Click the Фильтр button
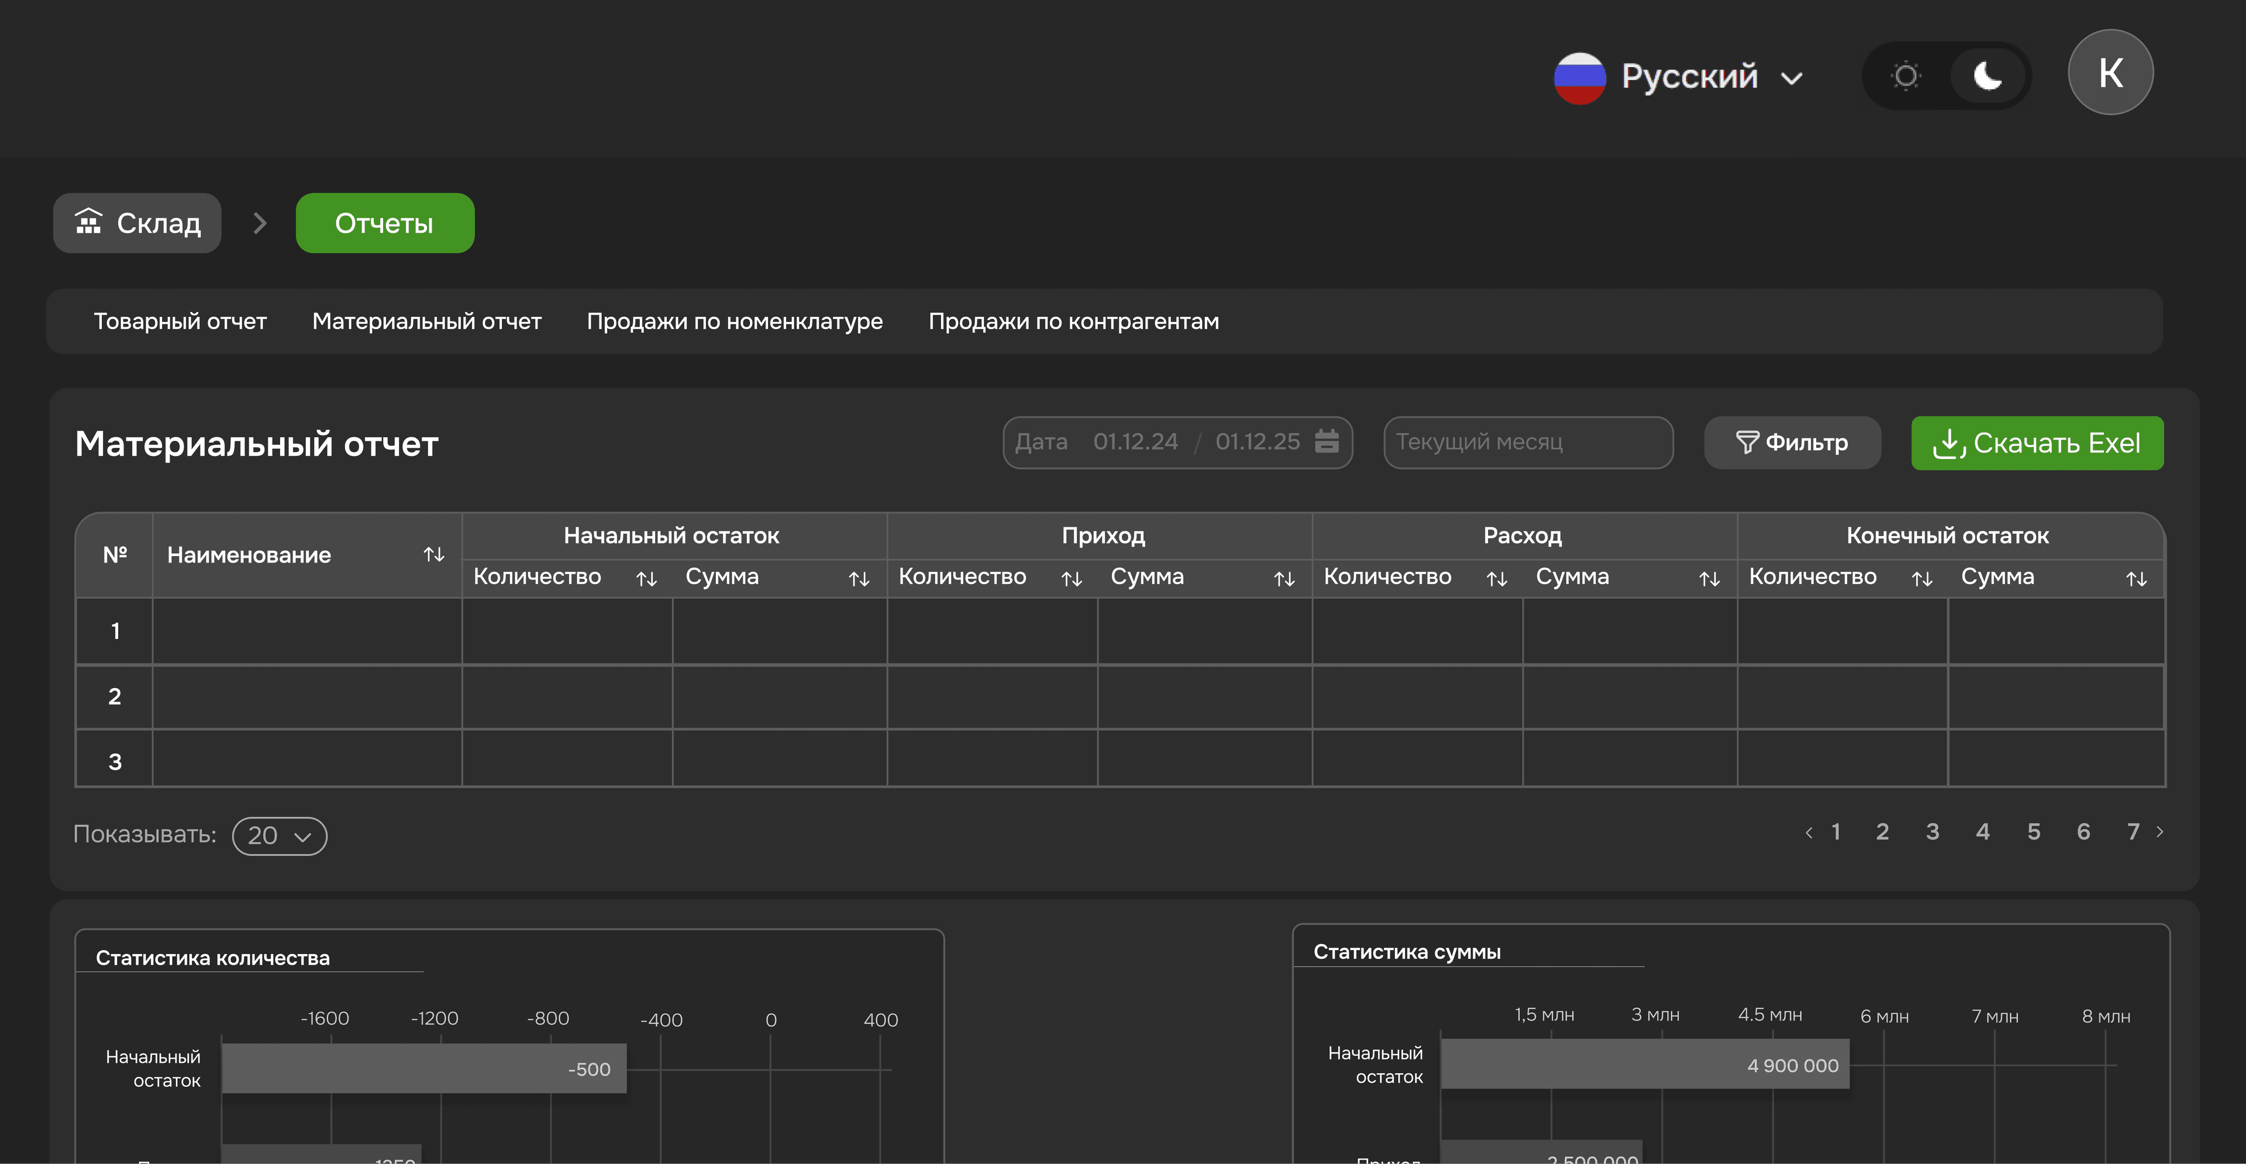Screen dimensions: 2246x1164 click(1792, 443)
